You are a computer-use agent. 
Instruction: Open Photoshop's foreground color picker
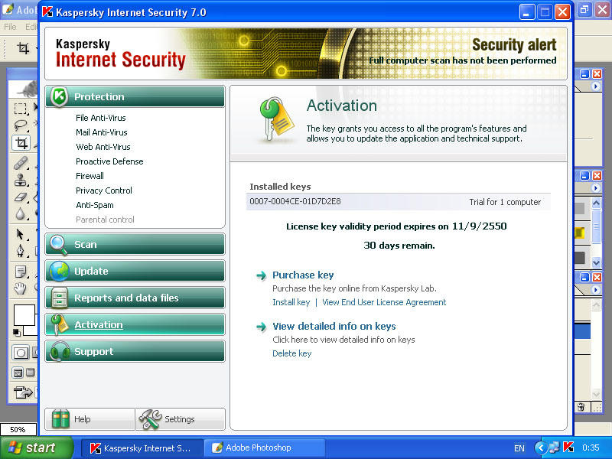coord(24,314)
